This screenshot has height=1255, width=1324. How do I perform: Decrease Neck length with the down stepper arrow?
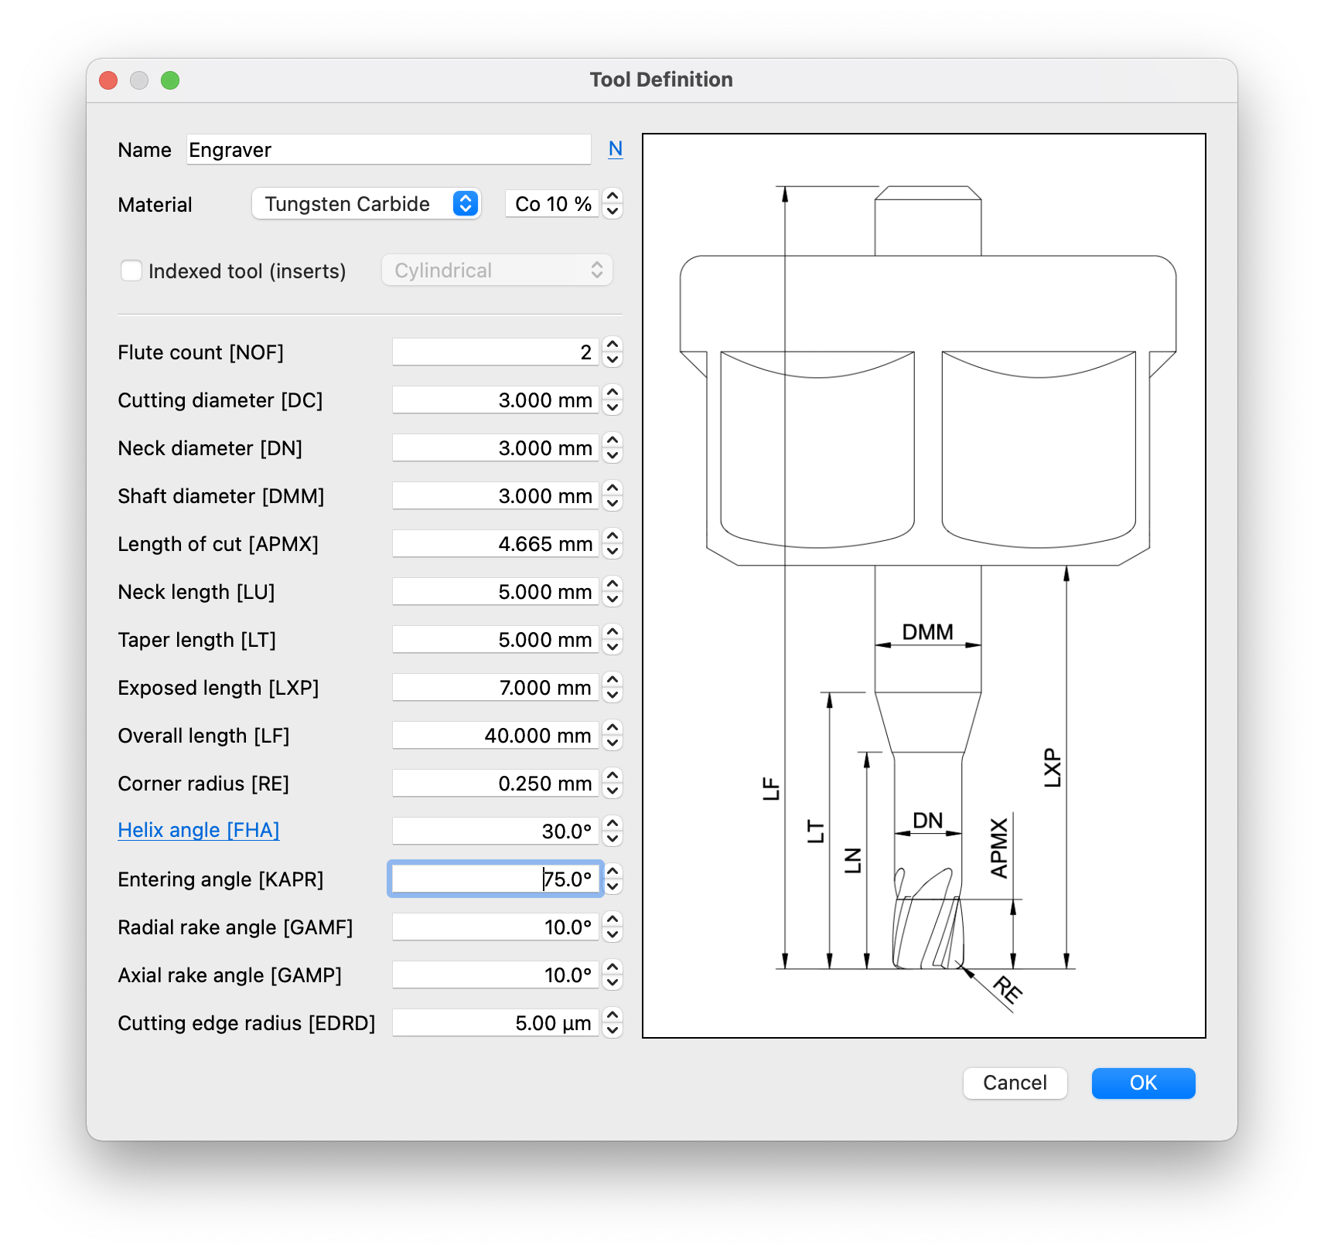pyautogui.click(x=613, y=599)
